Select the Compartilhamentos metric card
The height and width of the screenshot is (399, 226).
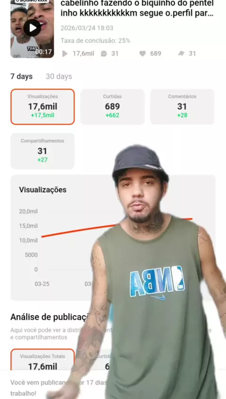42,151
